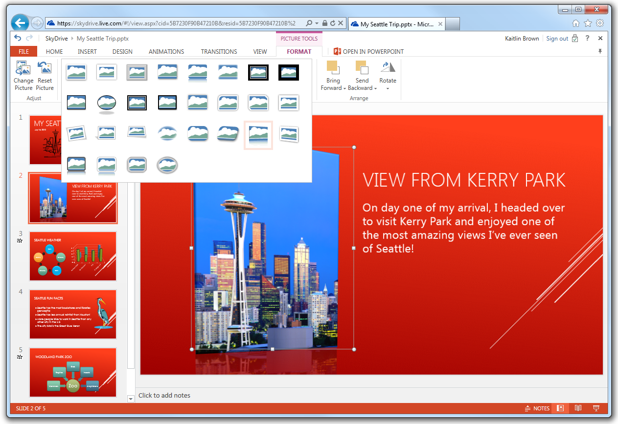Select the Seattle Fun Facts slide thumbnail
The width and height of the screenshot is (618, 424).
pos(72,314)
